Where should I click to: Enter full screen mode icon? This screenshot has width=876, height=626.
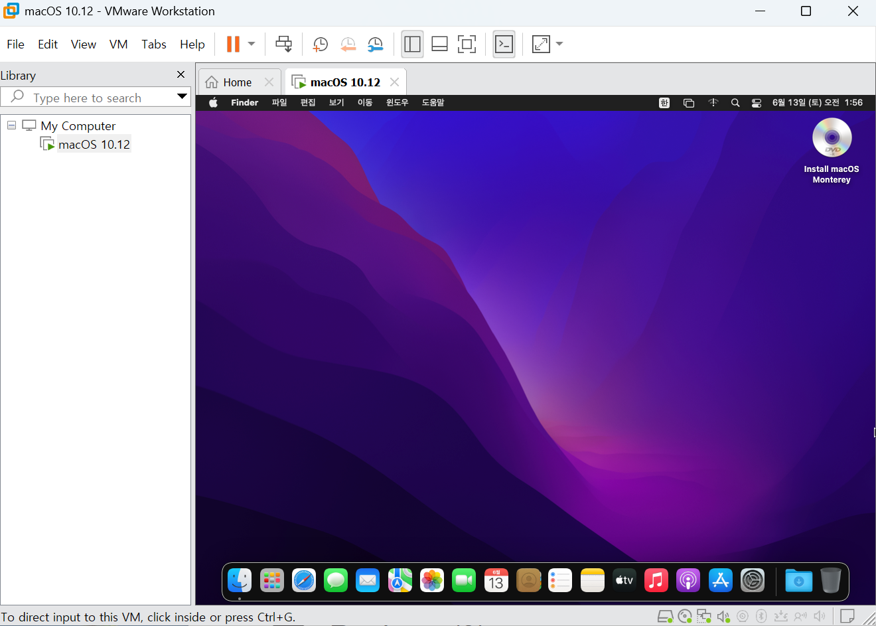point(467,44)
